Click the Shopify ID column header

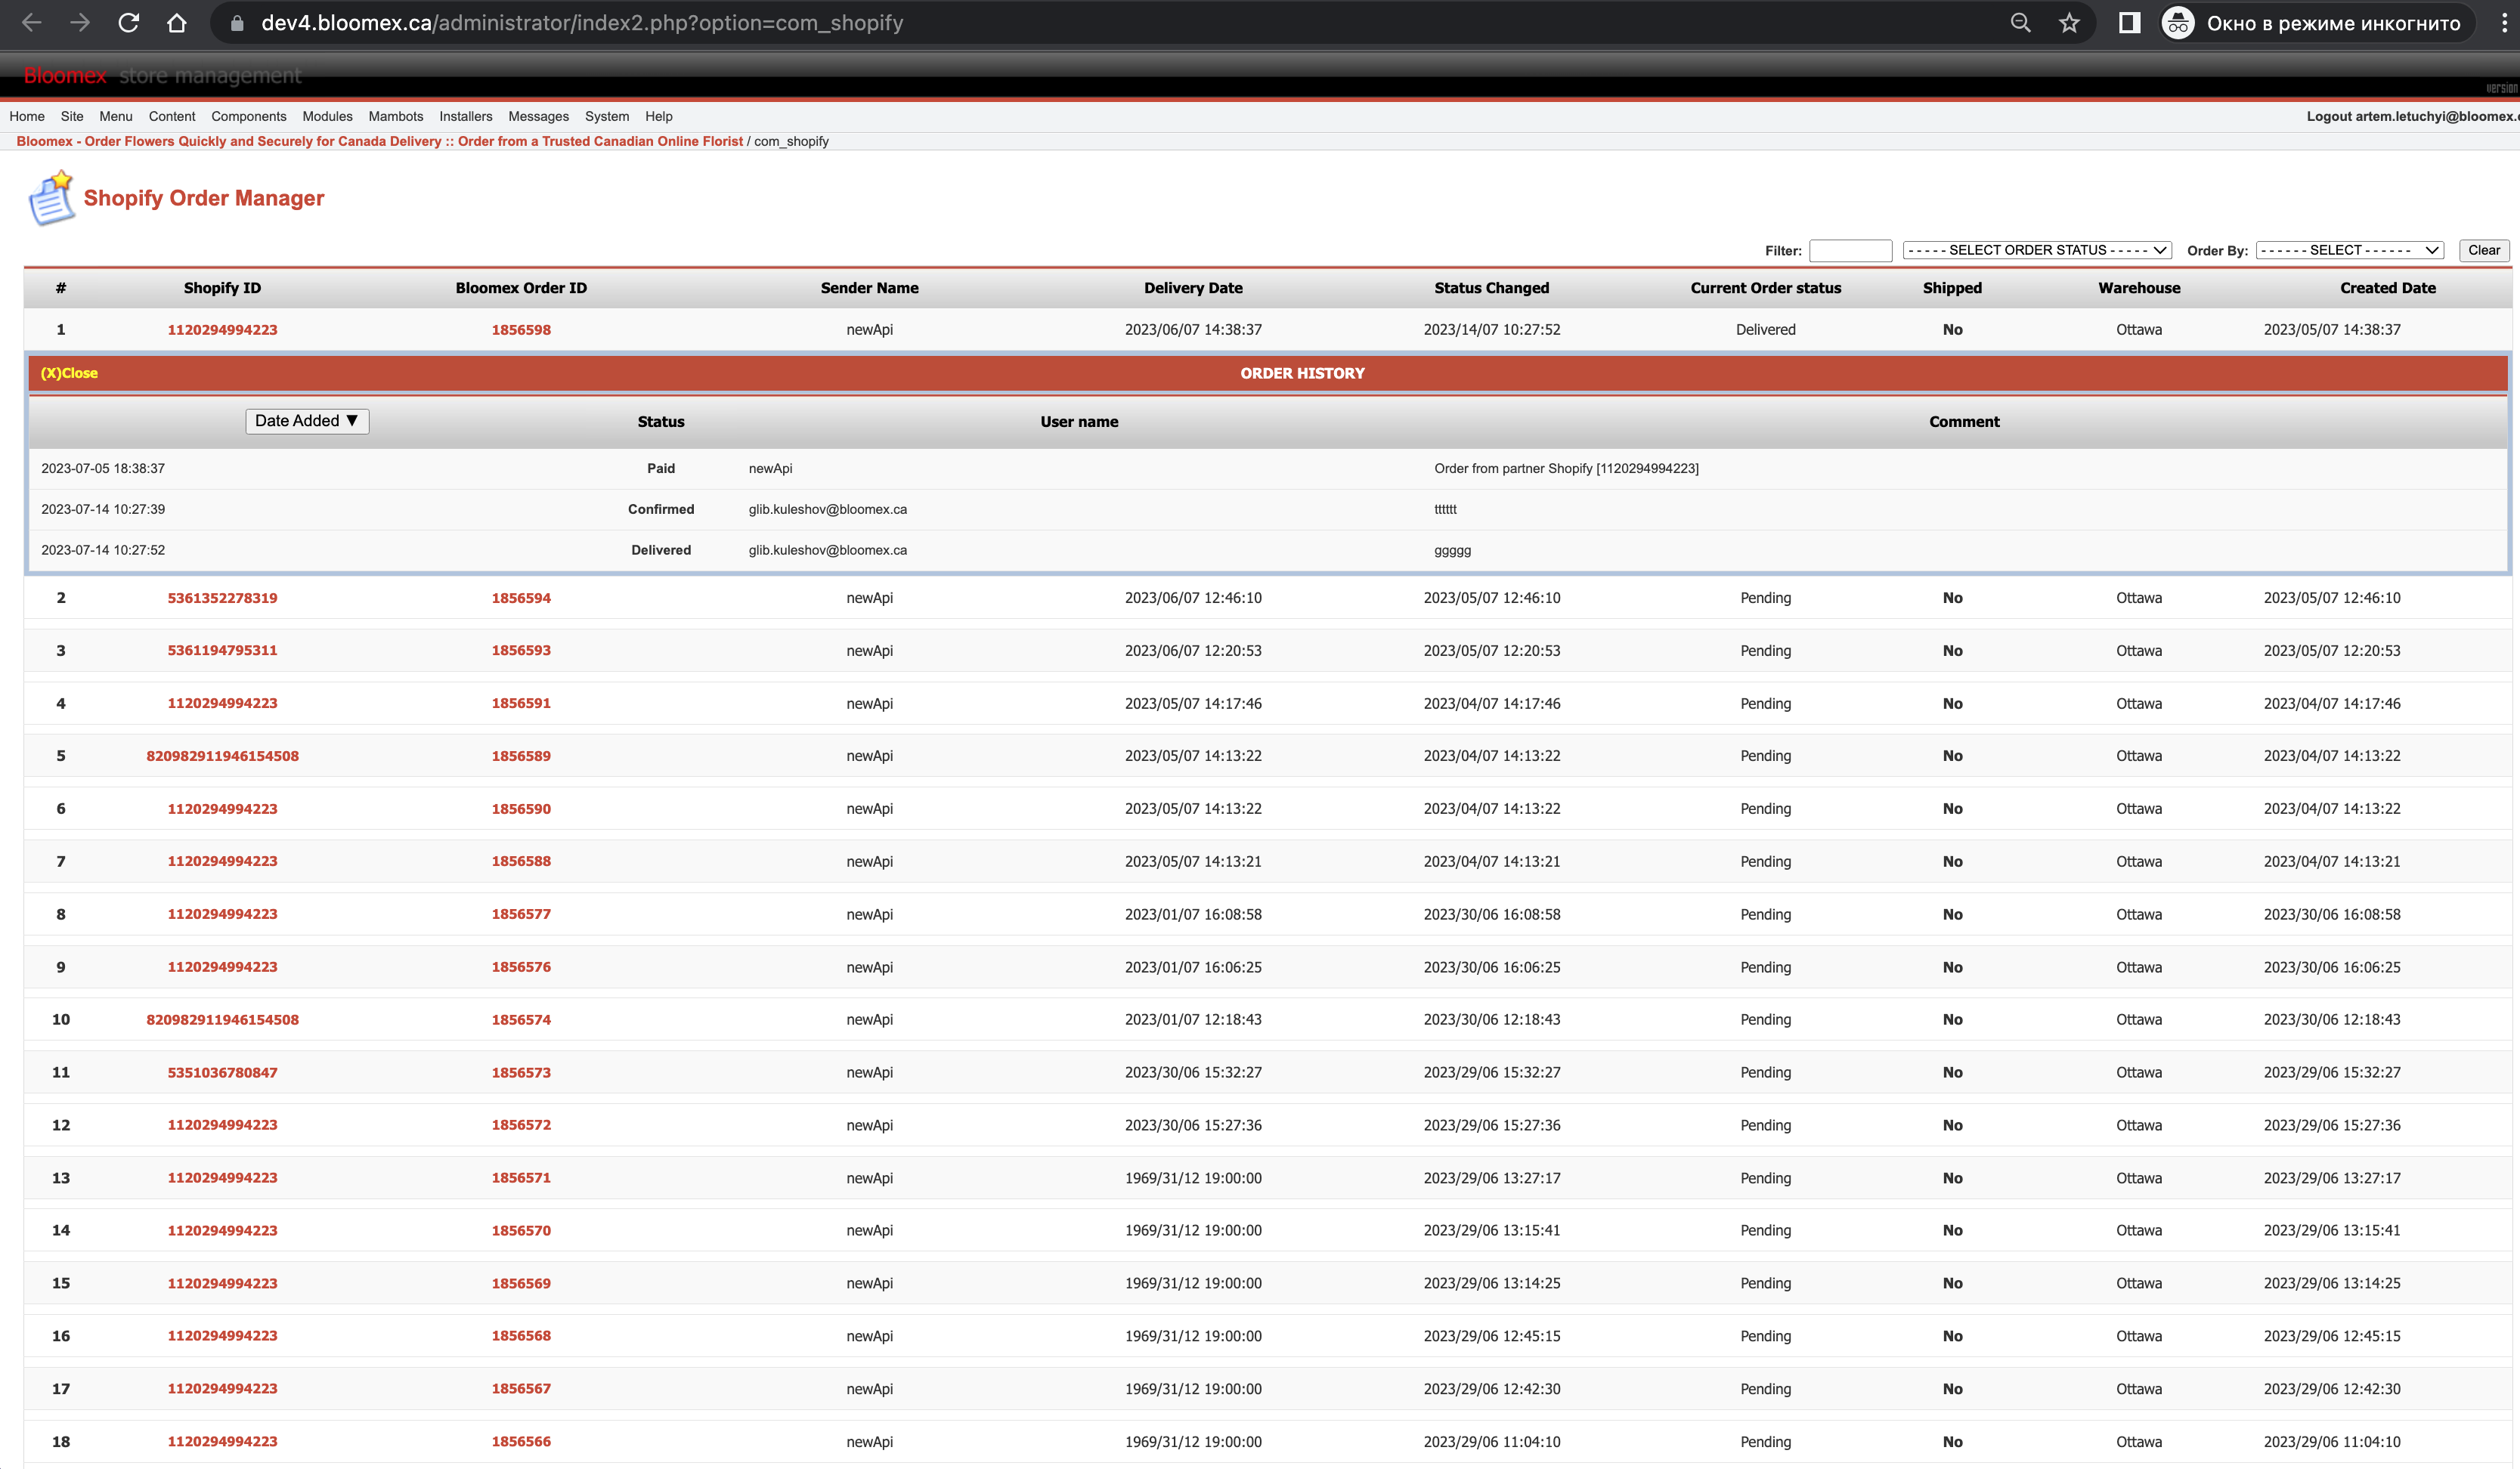(222, 288)
